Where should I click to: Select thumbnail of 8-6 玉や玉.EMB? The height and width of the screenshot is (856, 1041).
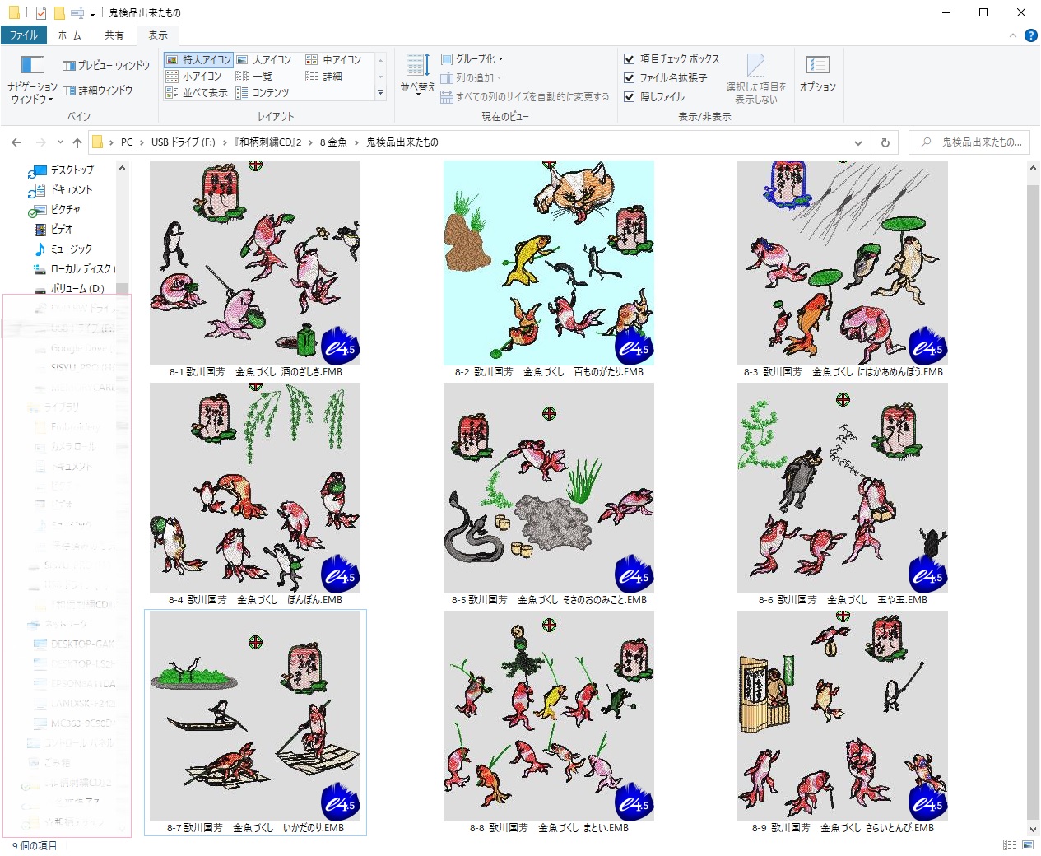click(x=843, y=488)
